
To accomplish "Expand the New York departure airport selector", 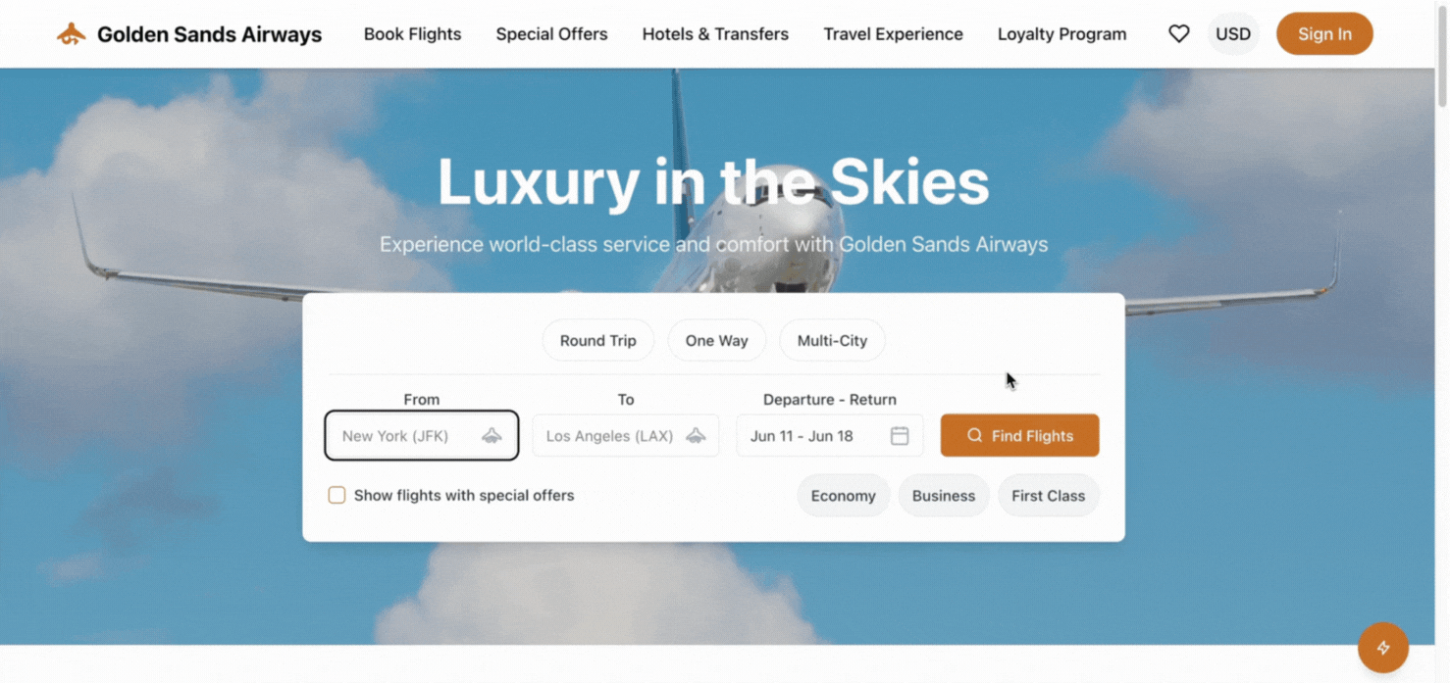I will click(421, 435).
